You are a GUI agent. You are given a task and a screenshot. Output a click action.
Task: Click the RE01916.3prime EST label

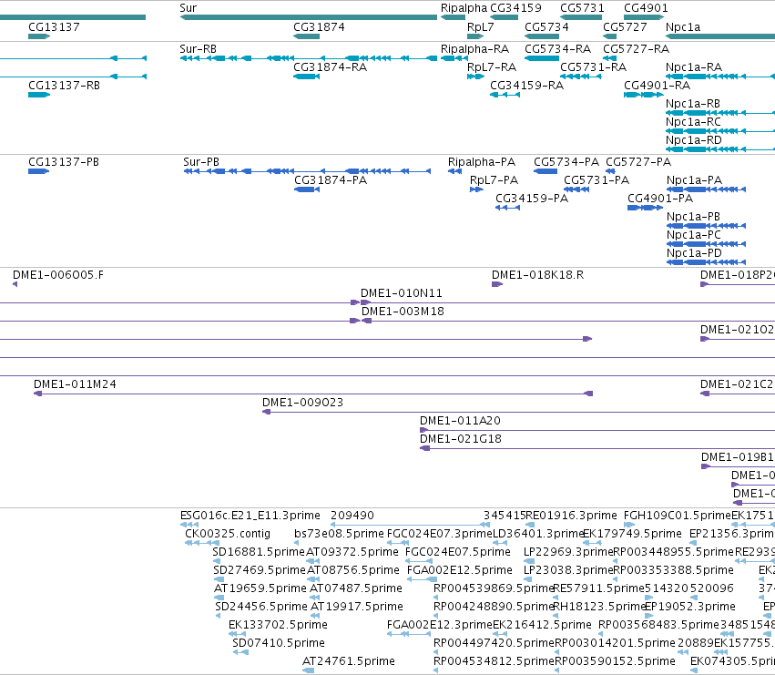click(572, 516)
